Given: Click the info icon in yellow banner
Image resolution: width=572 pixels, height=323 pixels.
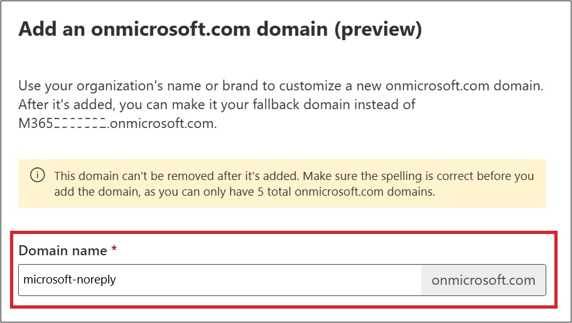Looking at the screenshot, I should coord(37,176).
